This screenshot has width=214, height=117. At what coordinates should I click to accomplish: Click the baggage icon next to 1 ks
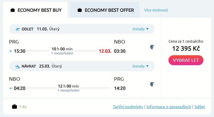point(14,107)
